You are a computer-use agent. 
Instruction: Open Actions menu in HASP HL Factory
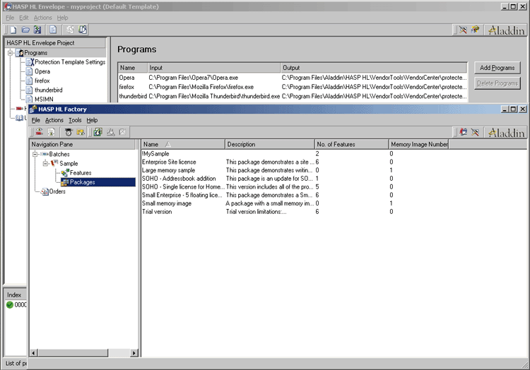click(x=54, y=120)
